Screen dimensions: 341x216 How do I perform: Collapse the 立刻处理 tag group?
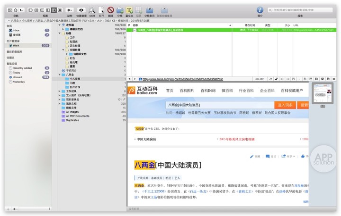(x=63, y=50)
